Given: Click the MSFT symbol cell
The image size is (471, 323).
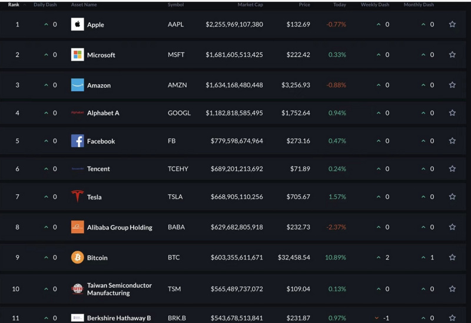Looking at the screenshot, I should pos(176,55).
